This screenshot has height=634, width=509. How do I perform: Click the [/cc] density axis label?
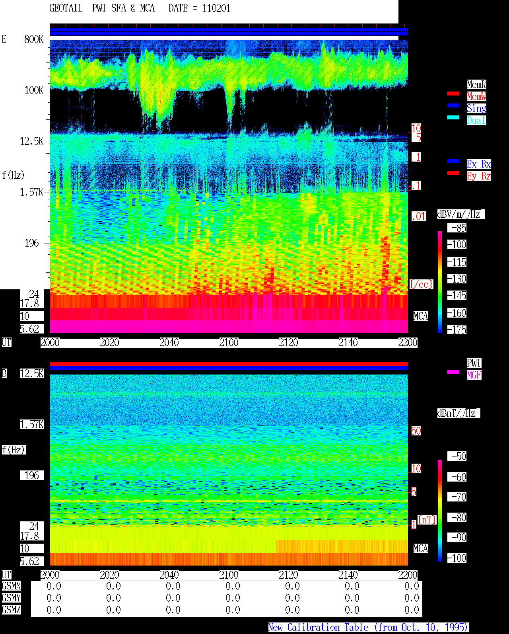[421, 285]
